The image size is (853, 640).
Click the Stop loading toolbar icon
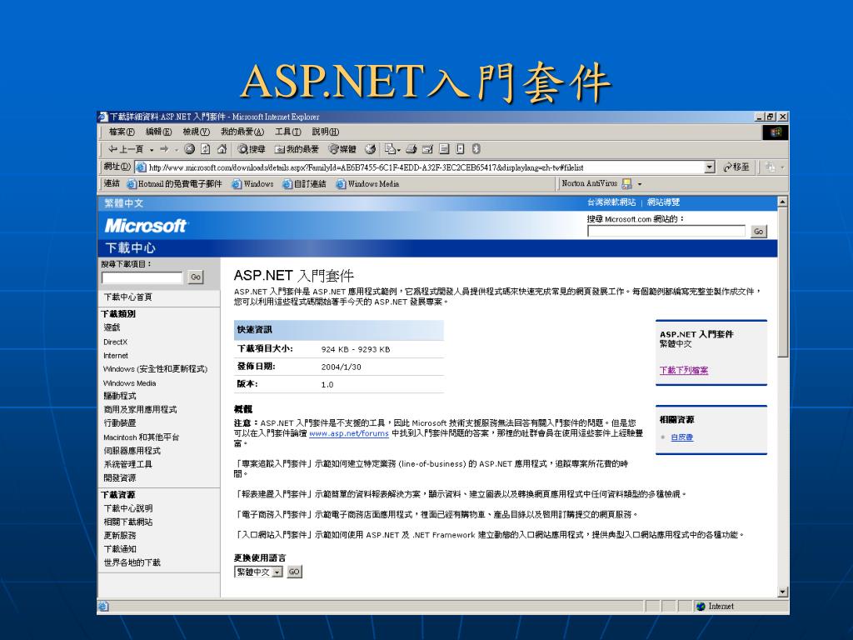click(x=189, y=149)
